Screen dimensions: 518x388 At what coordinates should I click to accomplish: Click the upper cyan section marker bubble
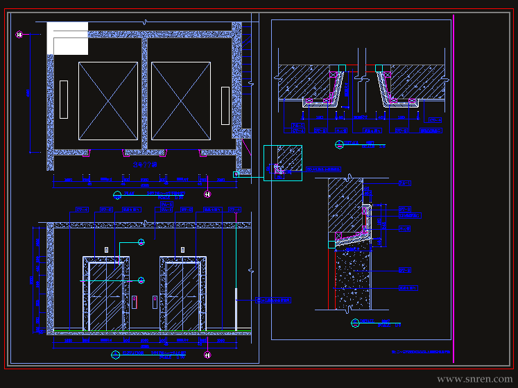point(141,242)
